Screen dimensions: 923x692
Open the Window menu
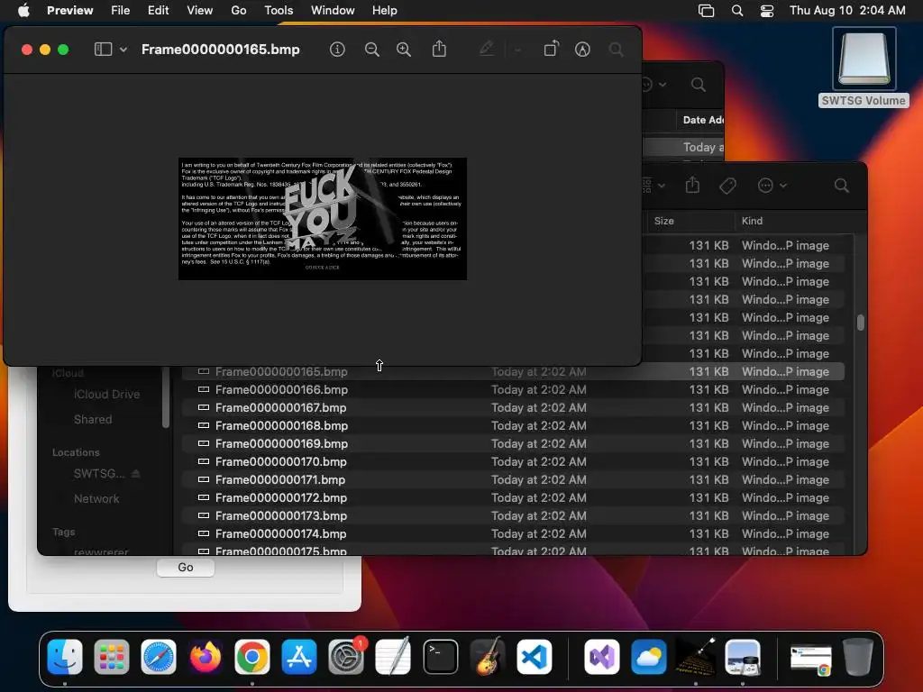click(333, 10)
